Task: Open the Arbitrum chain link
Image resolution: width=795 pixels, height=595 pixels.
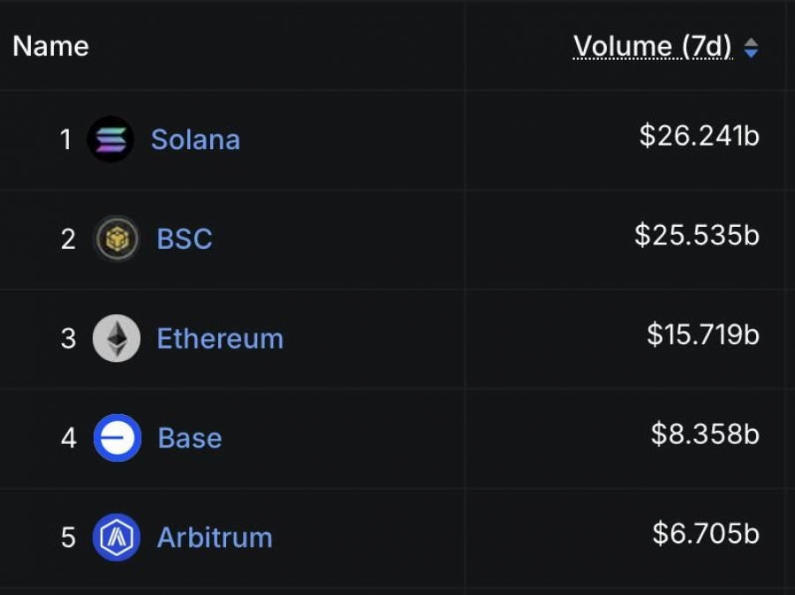Action: pos(215,538)
